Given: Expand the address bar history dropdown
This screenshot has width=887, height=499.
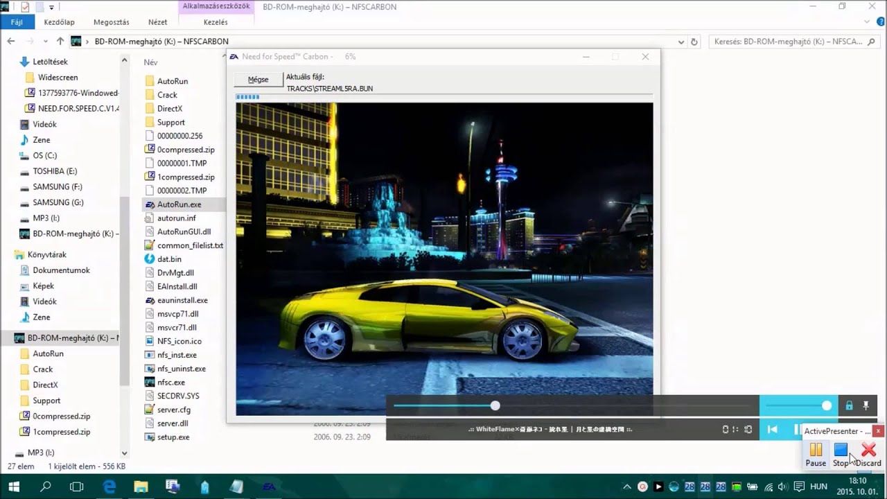Looking at the screenshot, I should click(x=680, y=42).
